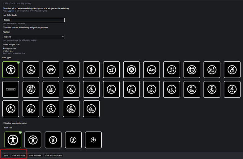
Task: Select the gear cog icon type
Action: click(x=131, y=70)
